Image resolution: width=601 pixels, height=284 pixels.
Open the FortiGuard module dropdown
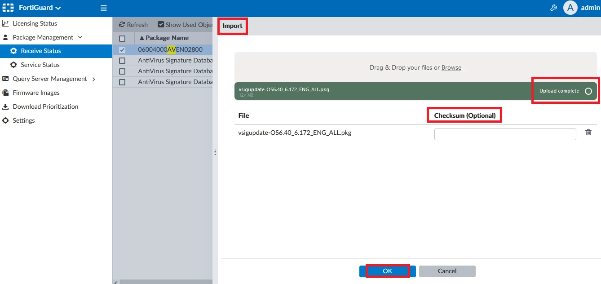(40, 8)
